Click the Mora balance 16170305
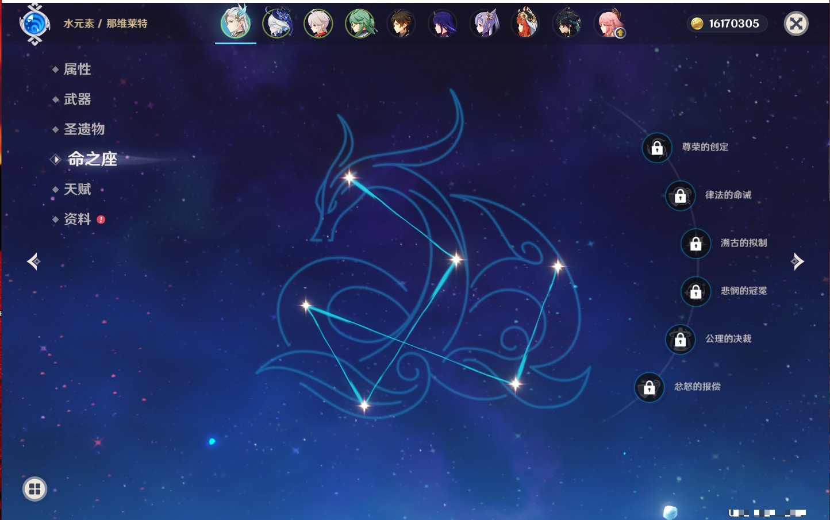 point(734,24)
